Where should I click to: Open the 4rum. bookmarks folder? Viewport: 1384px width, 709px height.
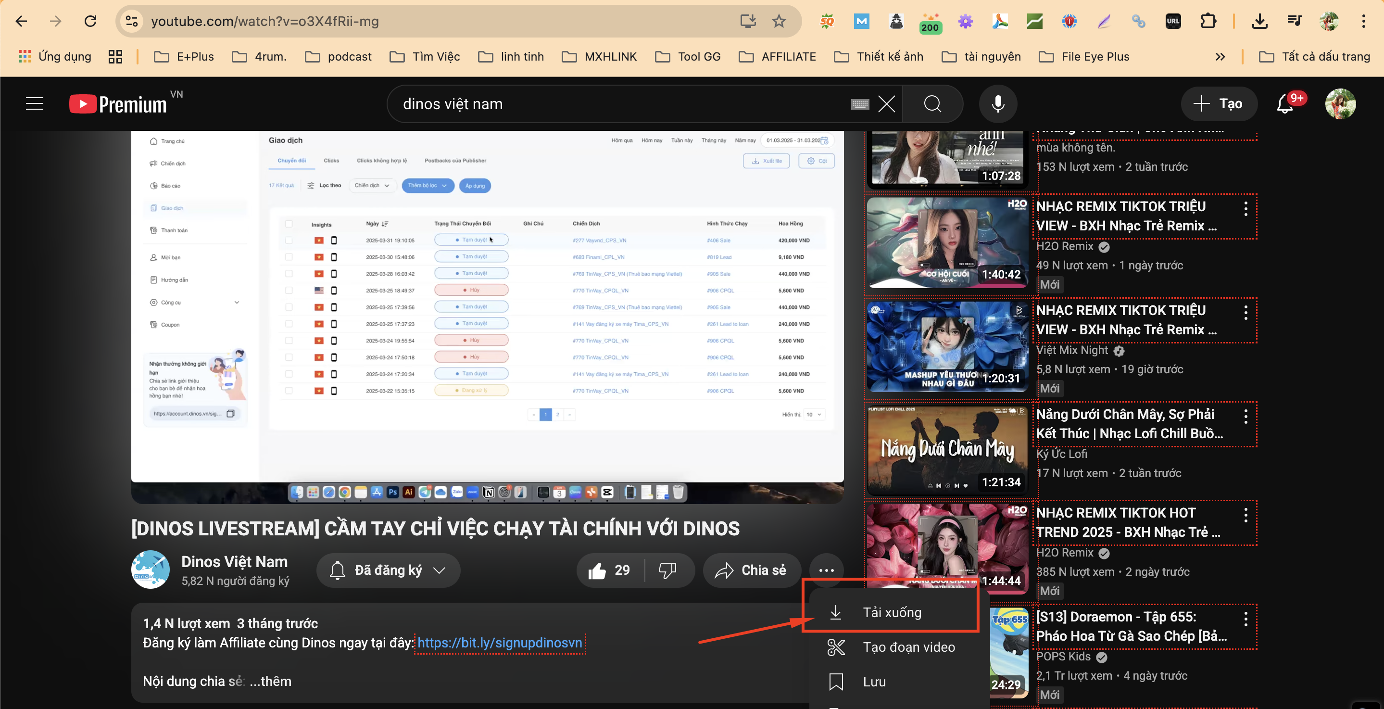260,56
